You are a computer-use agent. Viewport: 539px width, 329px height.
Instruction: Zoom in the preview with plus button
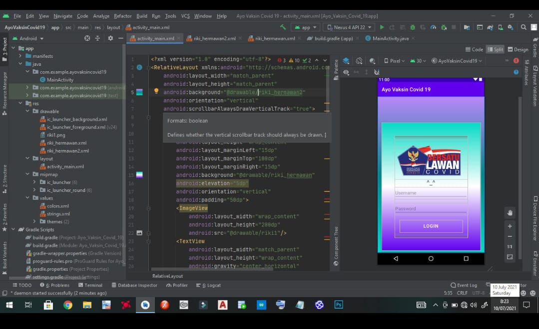(510, 226)
